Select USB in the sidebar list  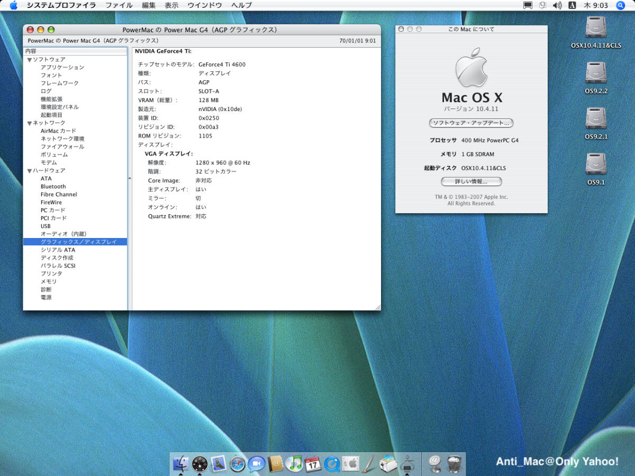click(46, 226)
